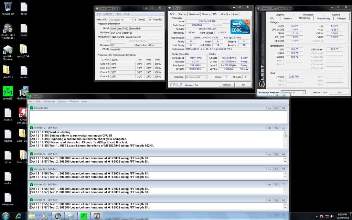Open Windows Media Player from the taskbar
Screen dimensions: 352x220
(x=44, y=216)
